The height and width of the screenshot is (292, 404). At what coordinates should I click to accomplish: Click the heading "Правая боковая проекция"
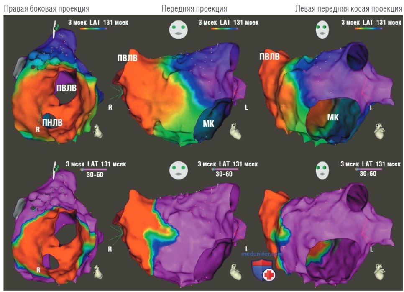click(x=47, y=9)
